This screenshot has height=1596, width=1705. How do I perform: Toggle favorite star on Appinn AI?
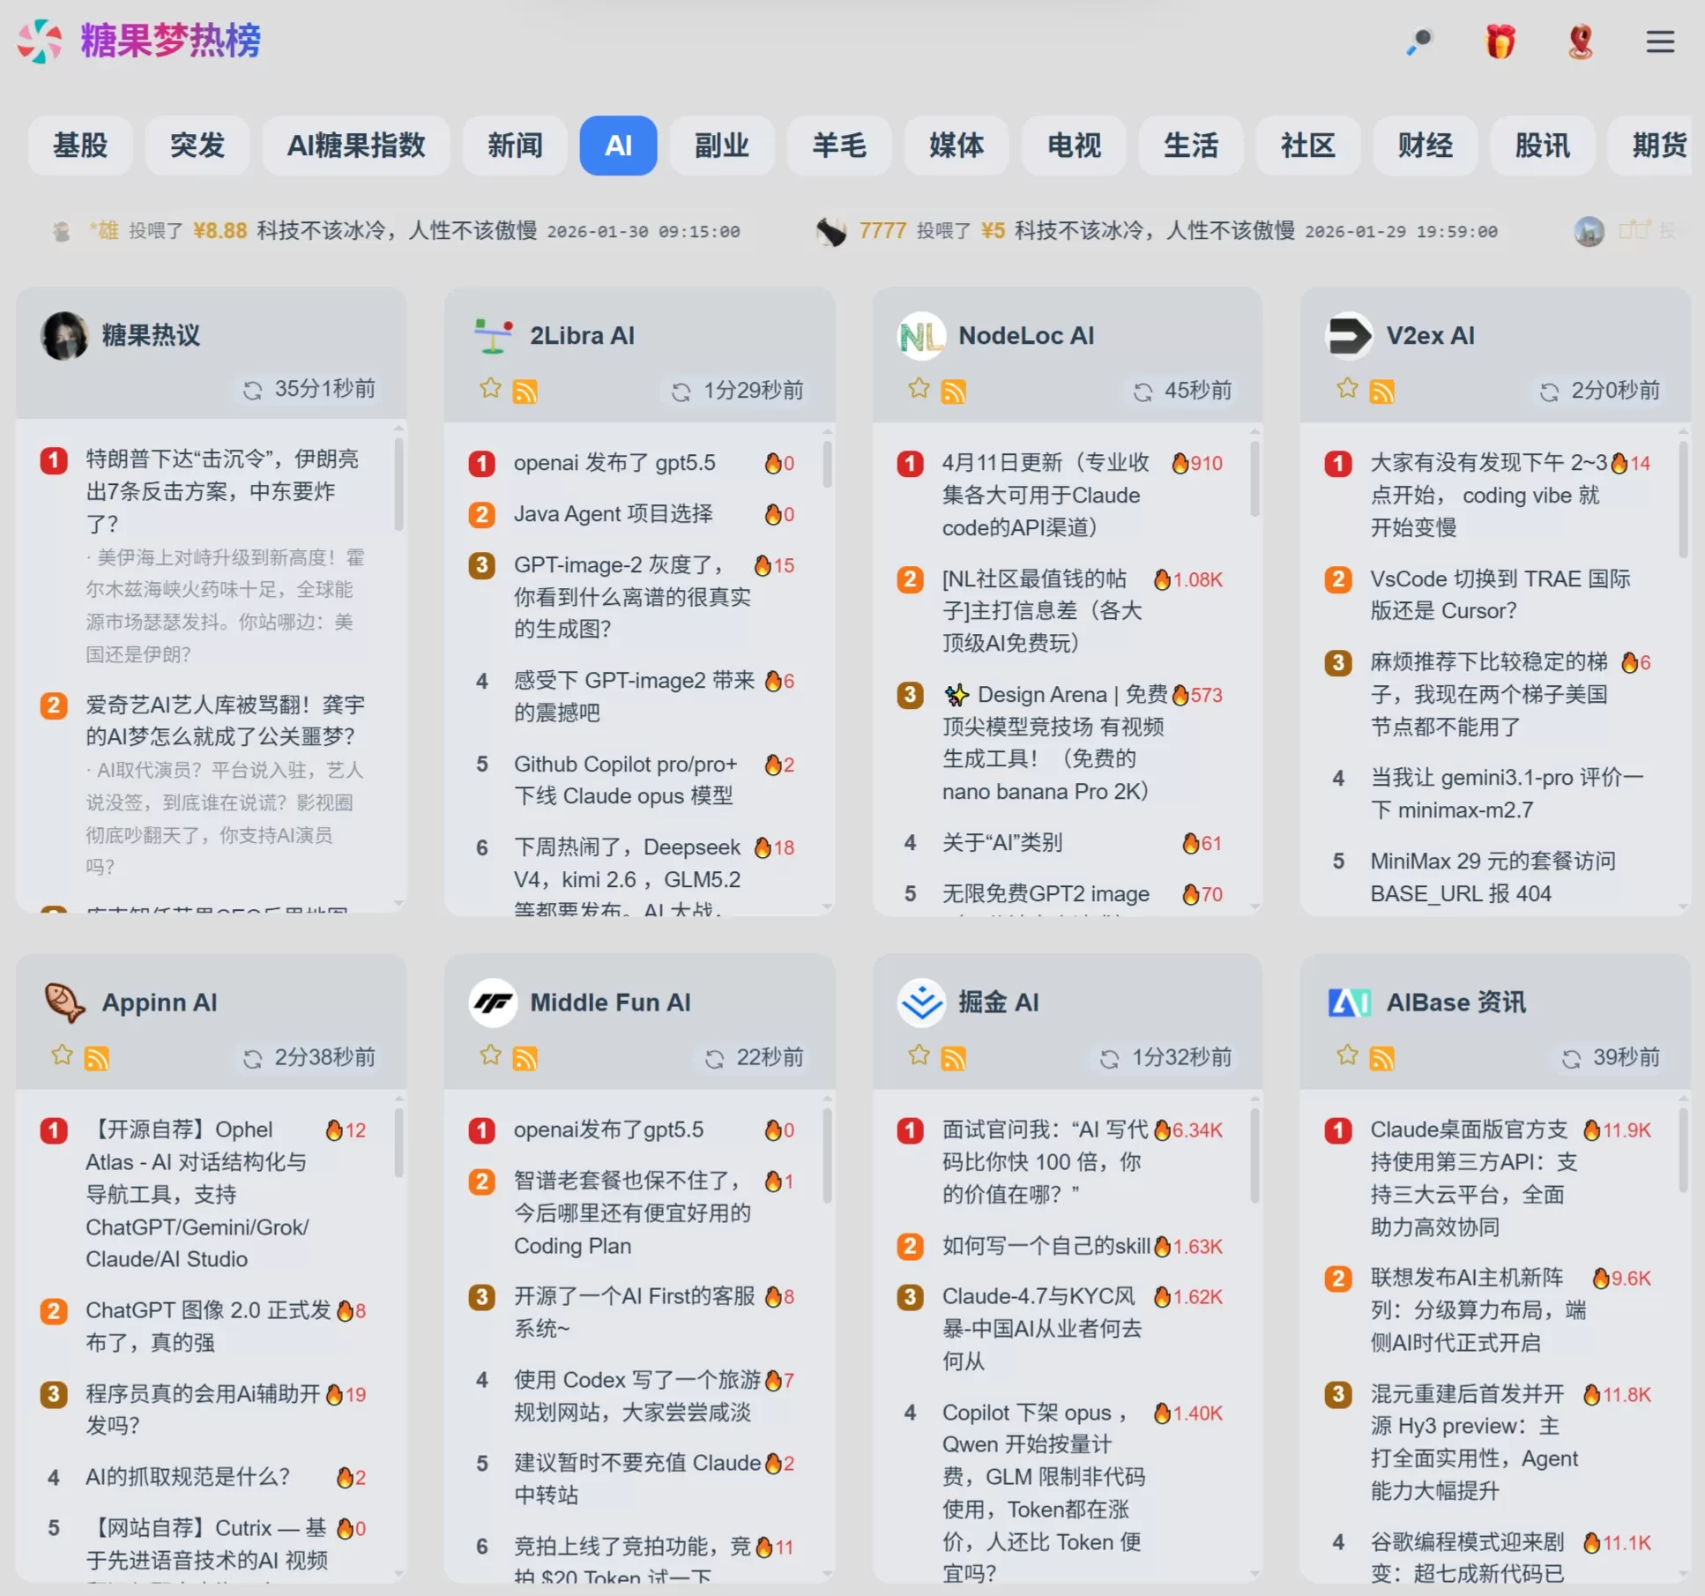click(62, 1055)
